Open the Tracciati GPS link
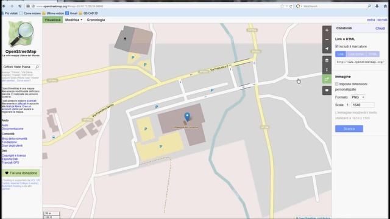The height and width of the screenshot is (219, 390). [x=10, y=162]
